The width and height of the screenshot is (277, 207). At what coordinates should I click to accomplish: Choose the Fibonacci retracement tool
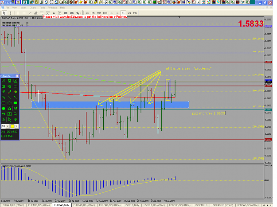tap(42, 13)
